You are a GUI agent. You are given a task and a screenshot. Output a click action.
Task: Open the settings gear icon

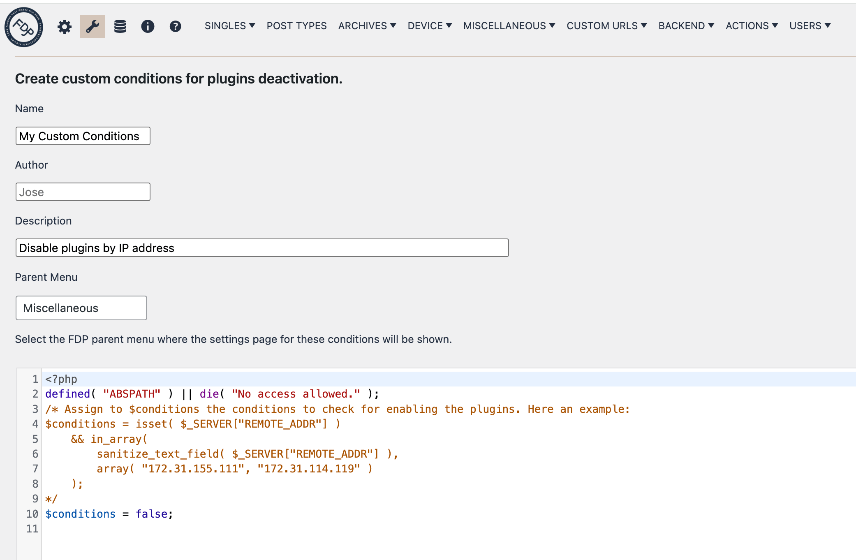[64, 26]
